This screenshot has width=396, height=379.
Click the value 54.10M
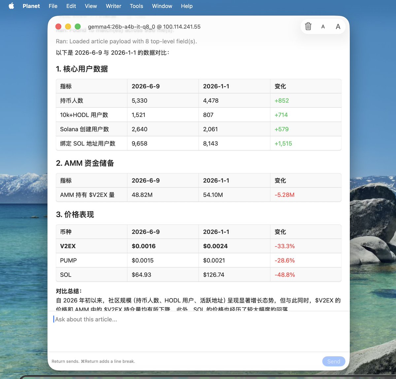[213, 195]
